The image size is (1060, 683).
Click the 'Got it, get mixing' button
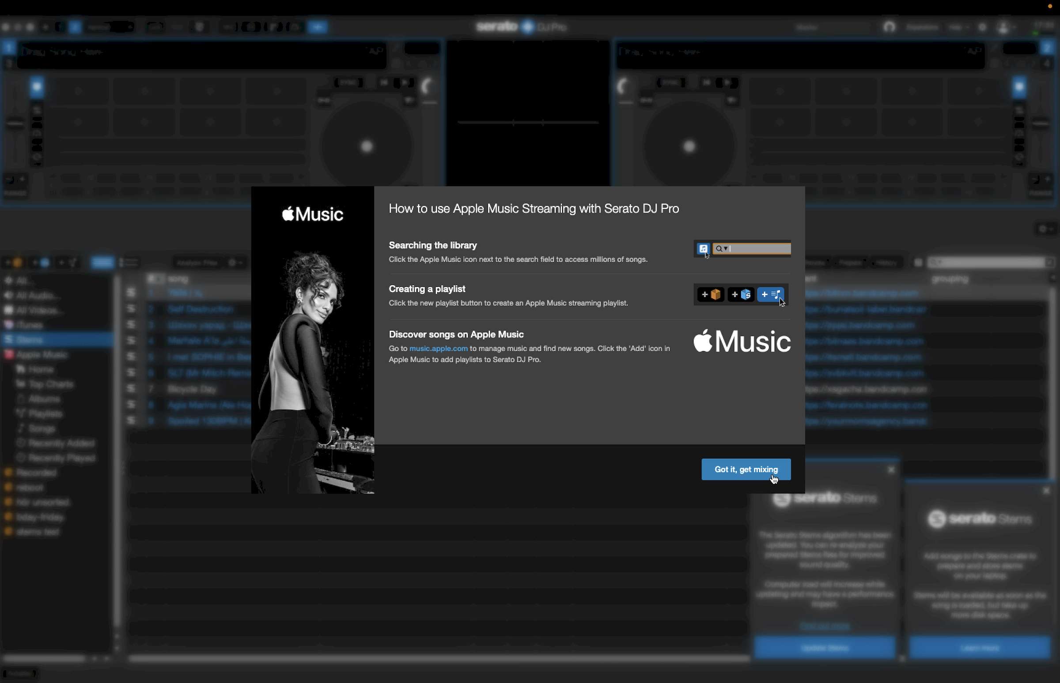[x=746, y=469]
